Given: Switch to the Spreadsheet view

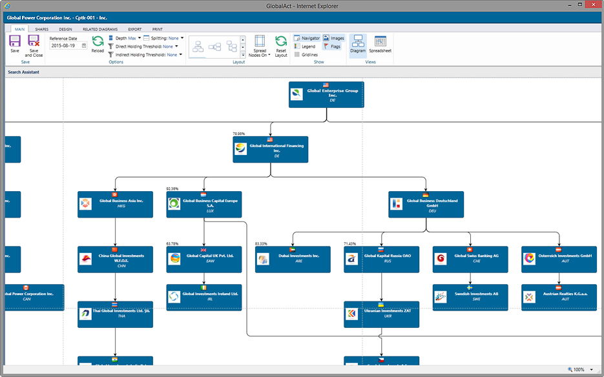Looking at the screenshot, I should (380, 44).
